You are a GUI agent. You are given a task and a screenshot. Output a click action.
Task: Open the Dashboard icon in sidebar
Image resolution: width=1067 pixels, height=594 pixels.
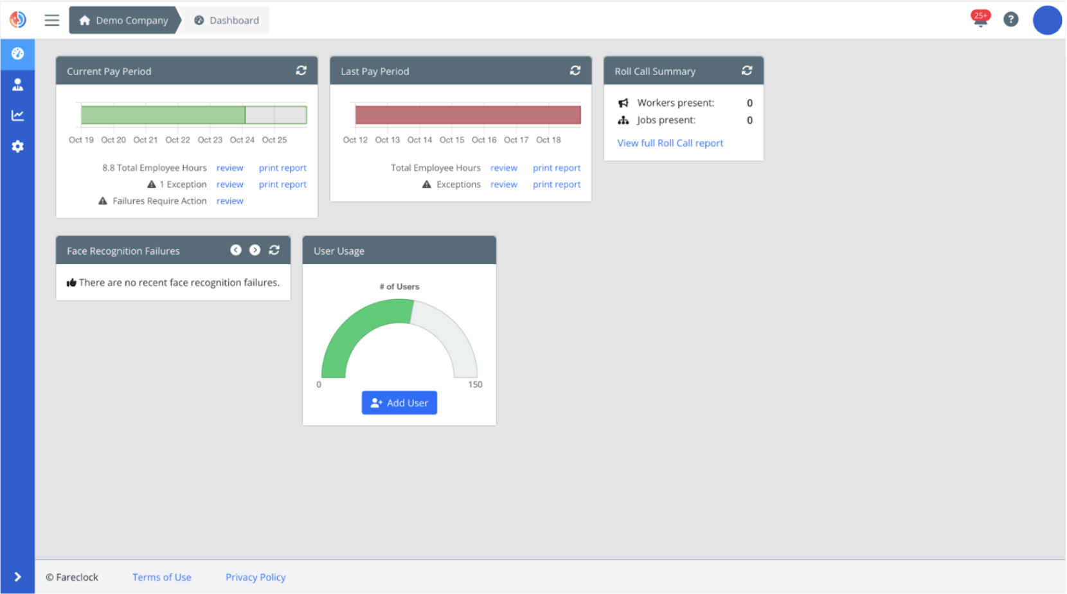coord(17,54)
